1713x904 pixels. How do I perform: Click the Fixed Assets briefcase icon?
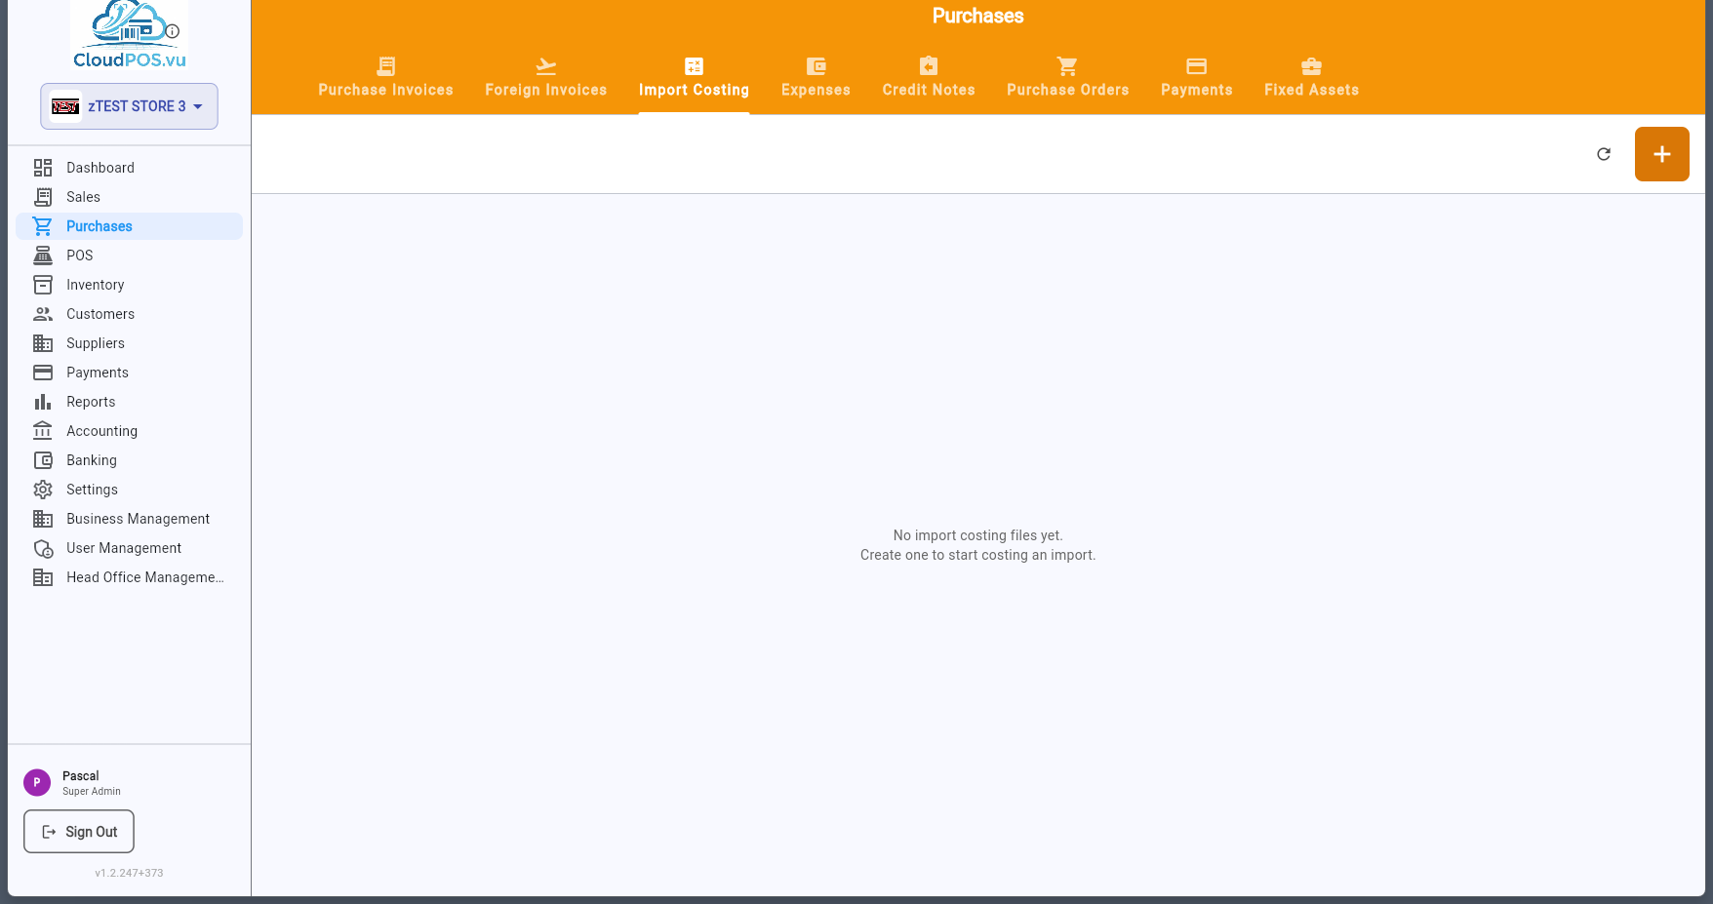pyautogui.click(x=1312, y=66)
